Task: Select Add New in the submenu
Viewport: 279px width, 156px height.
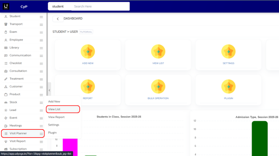Action: 54,101
